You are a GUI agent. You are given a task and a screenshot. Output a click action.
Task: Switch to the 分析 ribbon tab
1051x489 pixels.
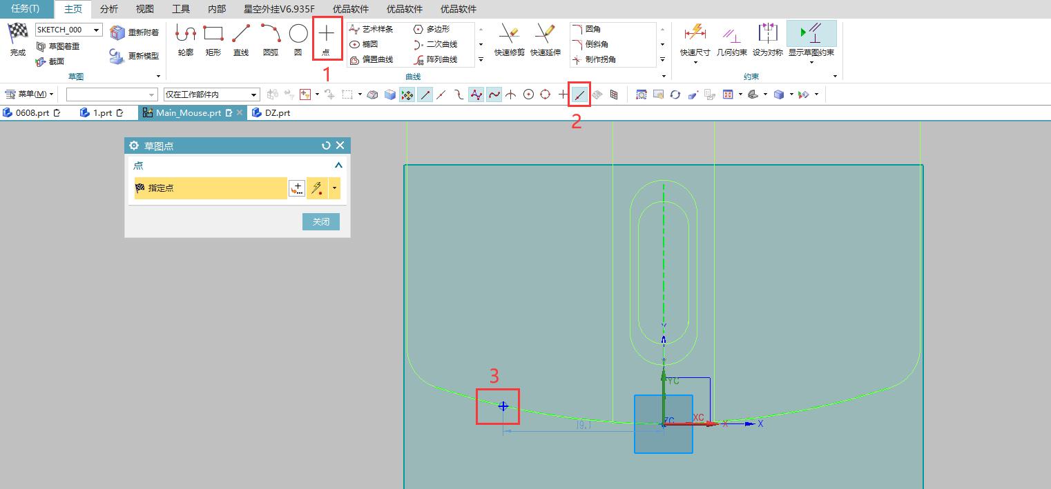coord(108,9)
